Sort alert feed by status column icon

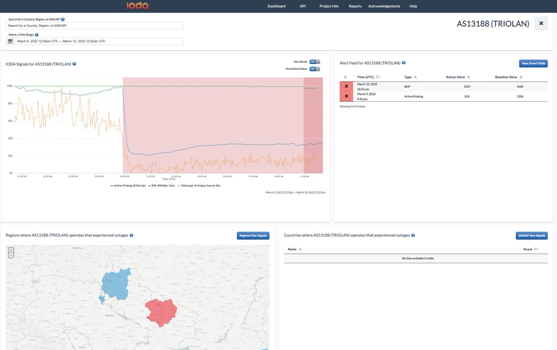345,77
